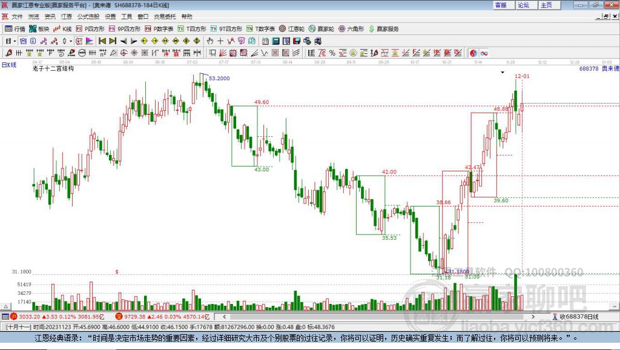This screenshot has height=350, width=620.
Task: Select the crosshair cursor tool
Action: (x=220, y=41)
